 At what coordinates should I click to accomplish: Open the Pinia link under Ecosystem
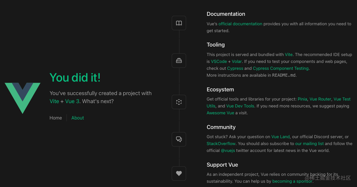click(x=302, y=99)
